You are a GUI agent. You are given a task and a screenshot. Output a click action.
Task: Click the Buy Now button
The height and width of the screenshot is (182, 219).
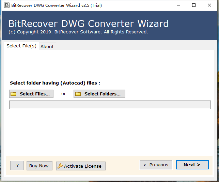pyautogui.click(x=40, y=166)
